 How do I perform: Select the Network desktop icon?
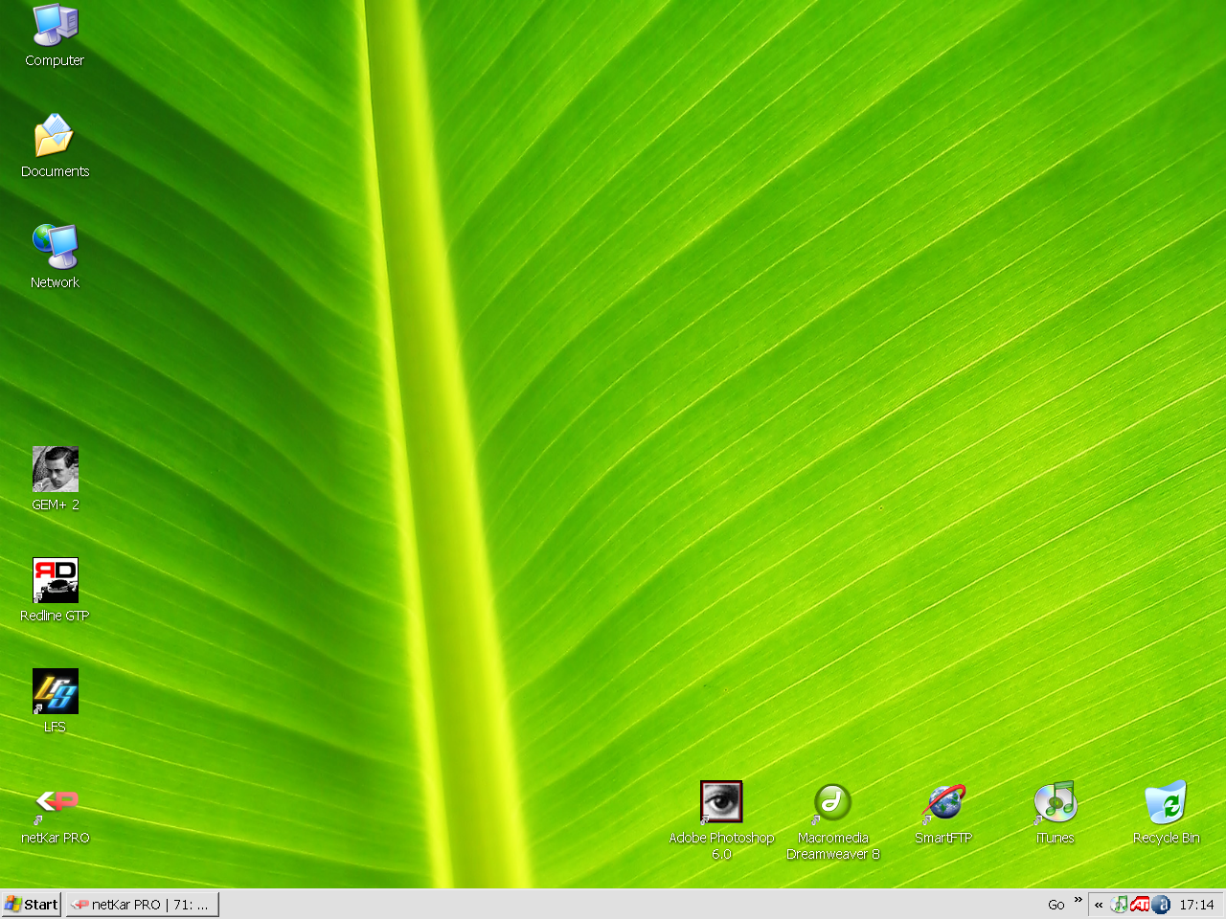(55, 247)
